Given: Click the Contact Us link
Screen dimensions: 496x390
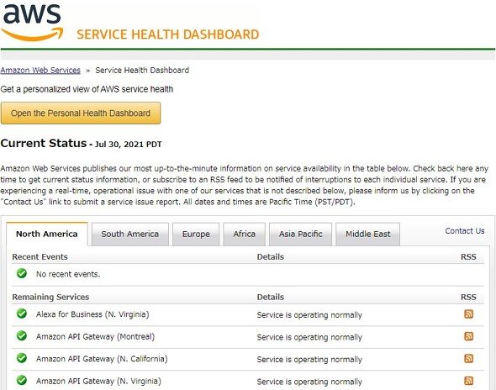Looking at the screenshot, I should pos(465,231).
